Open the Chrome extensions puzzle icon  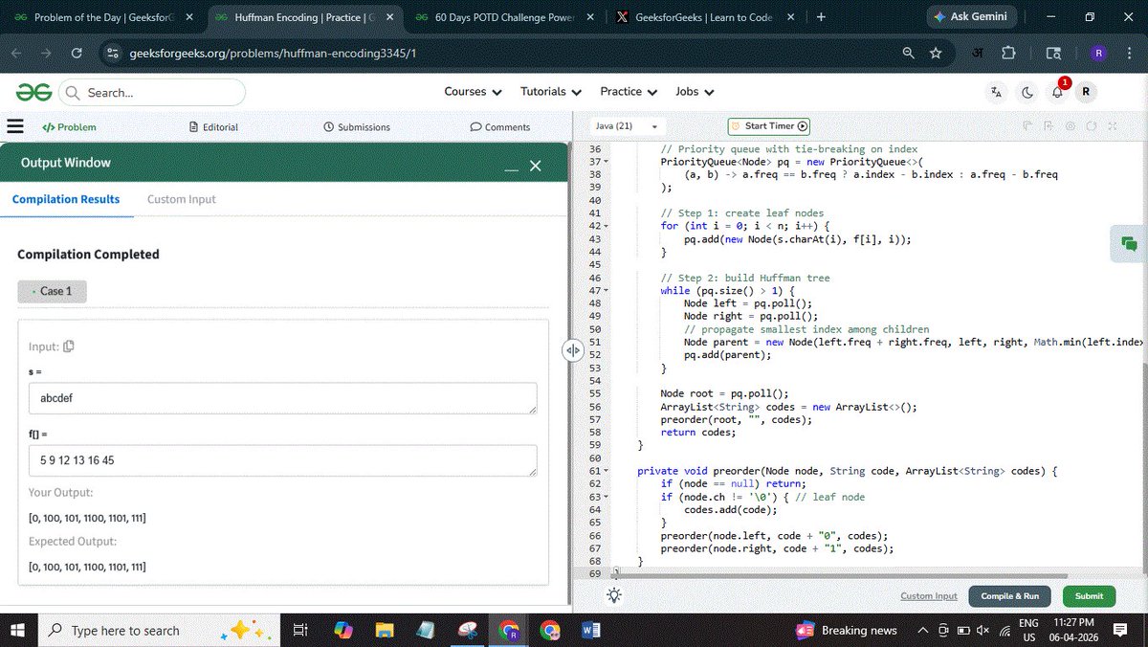(x=1007, y=54)
